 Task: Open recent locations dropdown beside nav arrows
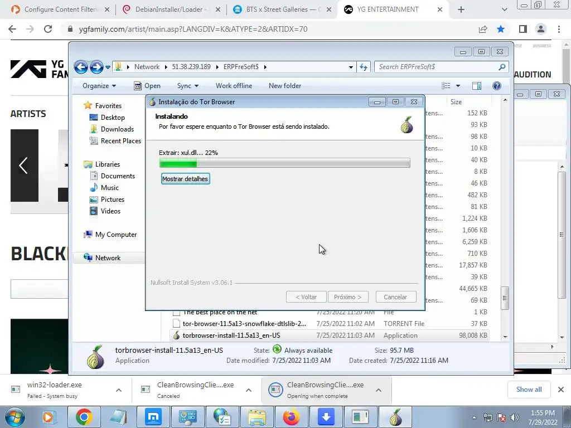coord(108,67)
